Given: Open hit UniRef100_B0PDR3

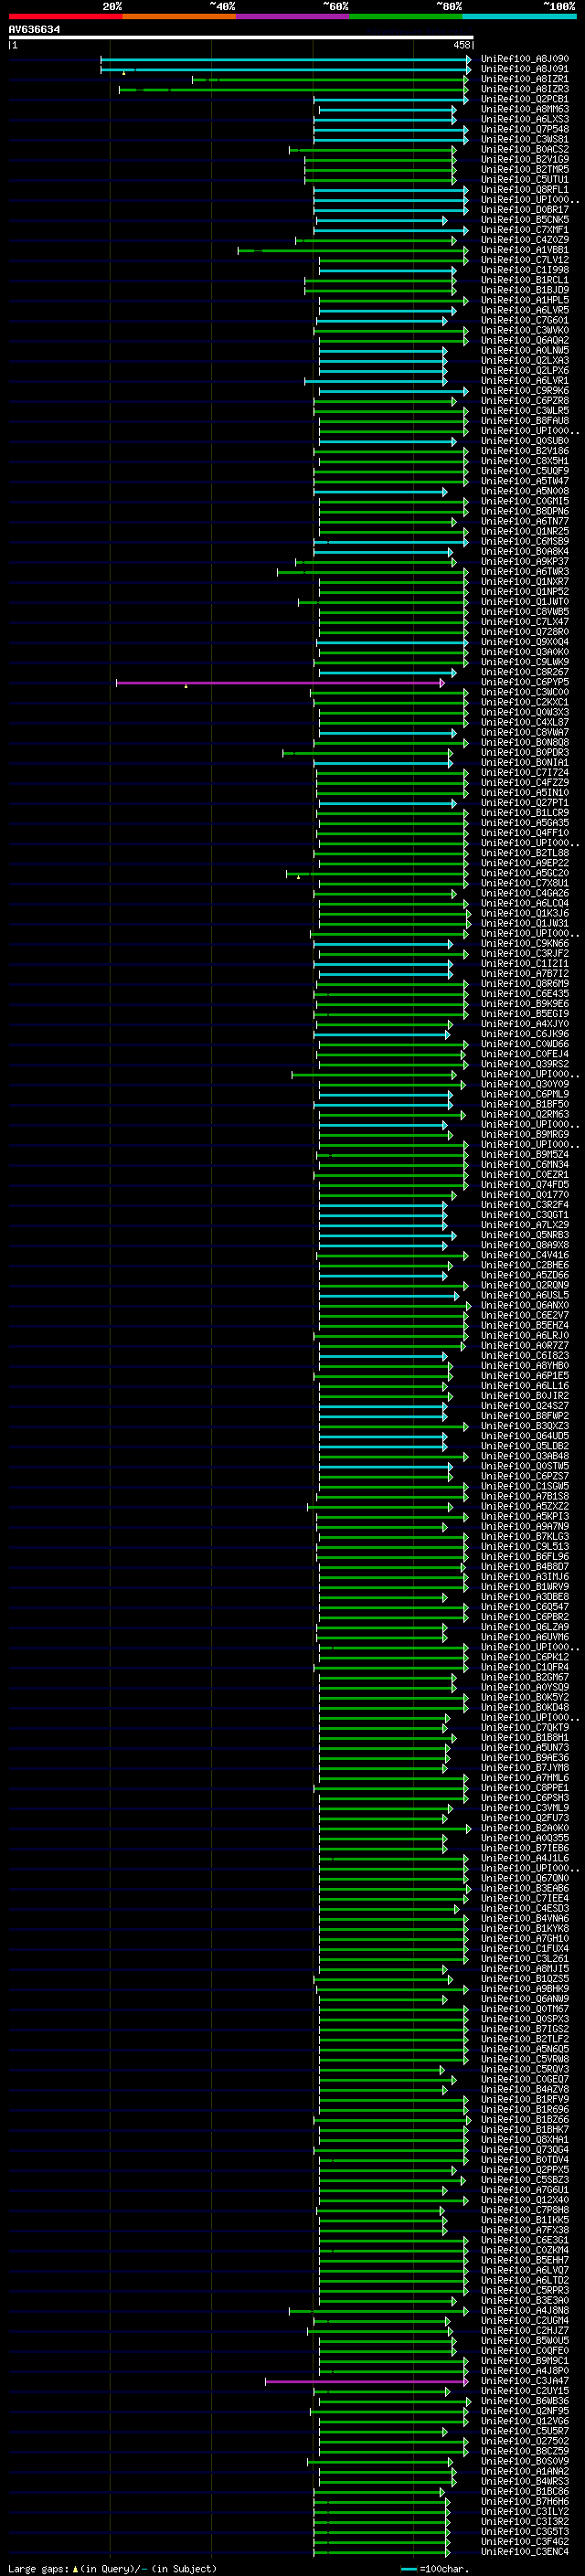Looking at the screenshot, I should coord(524,752).
